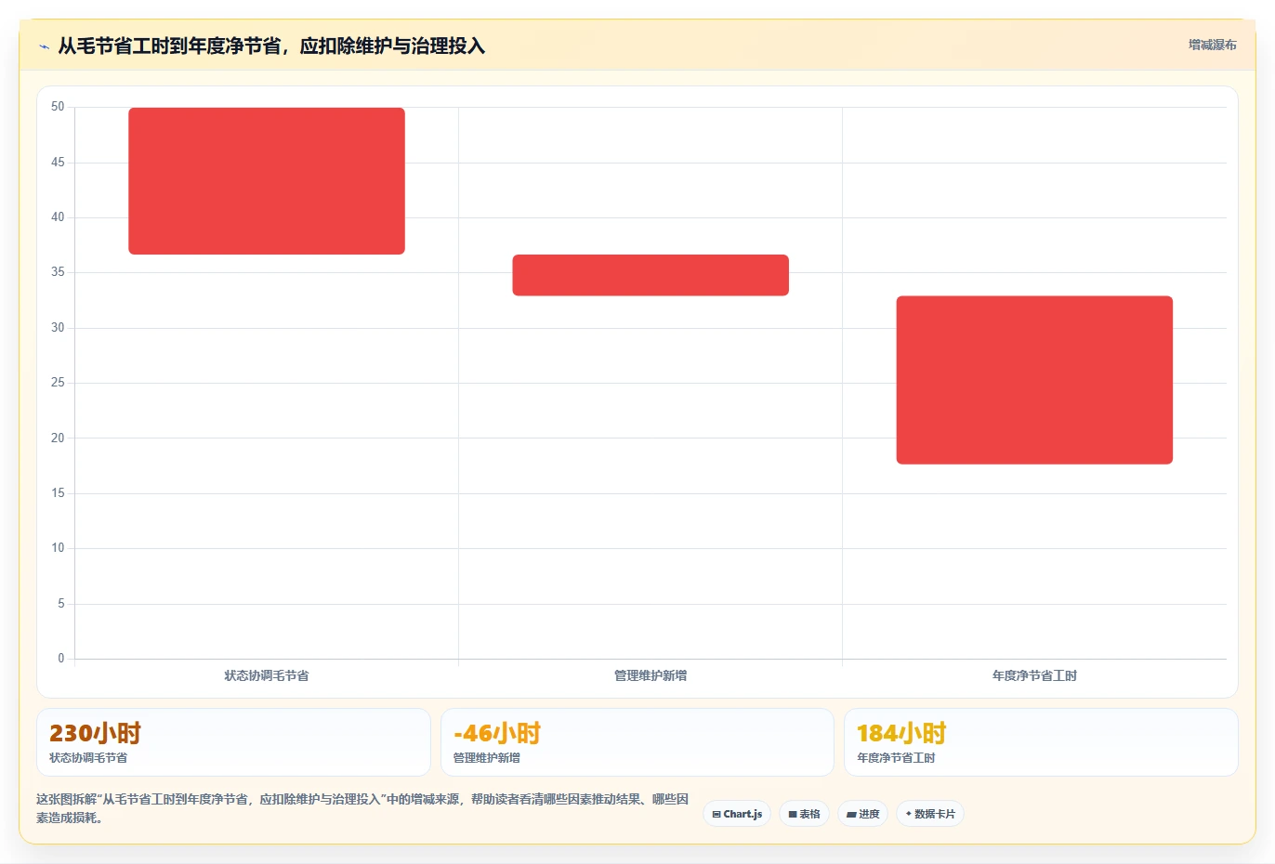The height and width of the screenshot is (864, 1275).
Task: Click the 管理维护新增 caption under -46小时
Action: pyautogui.click(x=487, y=758)
